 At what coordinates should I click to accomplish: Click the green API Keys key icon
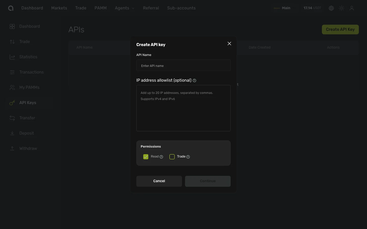pos(12,103)
